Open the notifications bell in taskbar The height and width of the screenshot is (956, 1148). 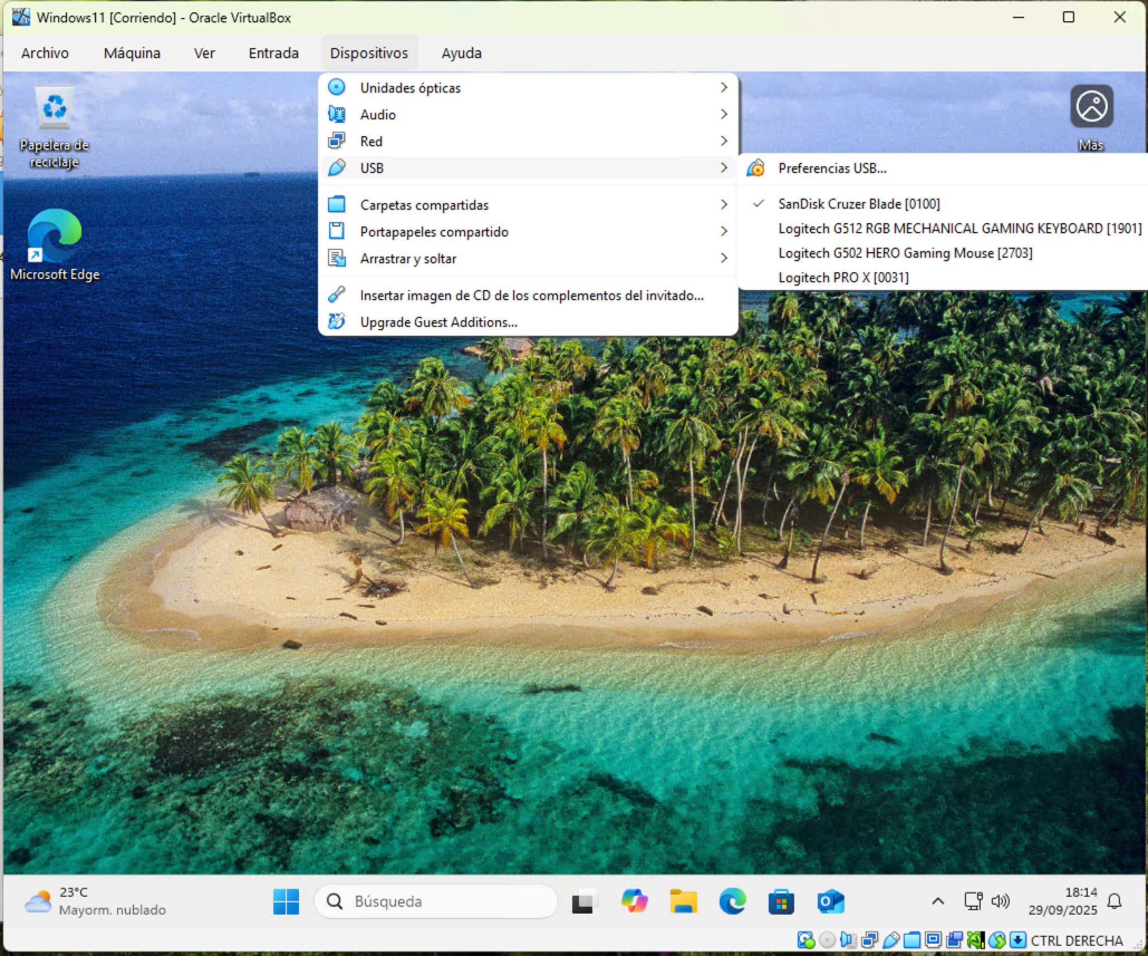point(1115,901)
